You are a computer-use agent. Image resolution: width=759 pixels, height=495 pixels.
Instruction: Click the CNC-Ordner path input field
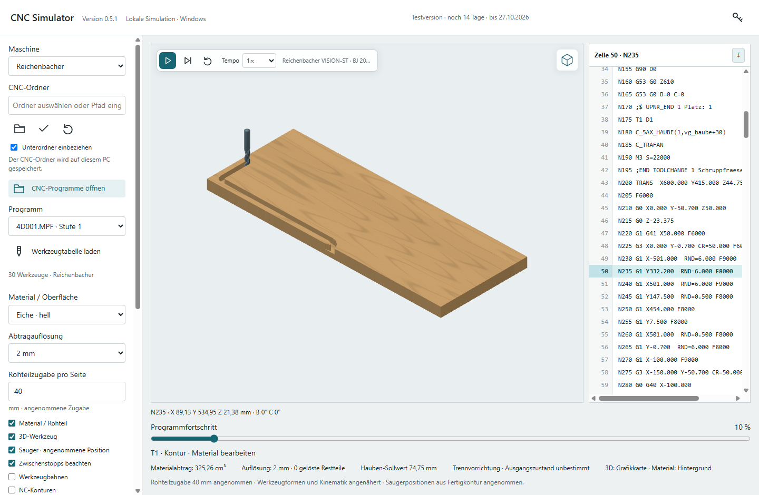67,105
